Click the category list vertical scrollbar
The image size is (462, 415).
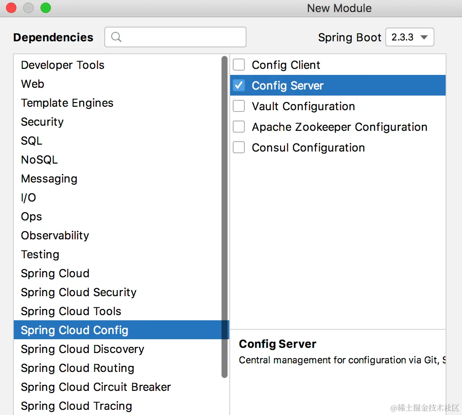coord(225,217)
